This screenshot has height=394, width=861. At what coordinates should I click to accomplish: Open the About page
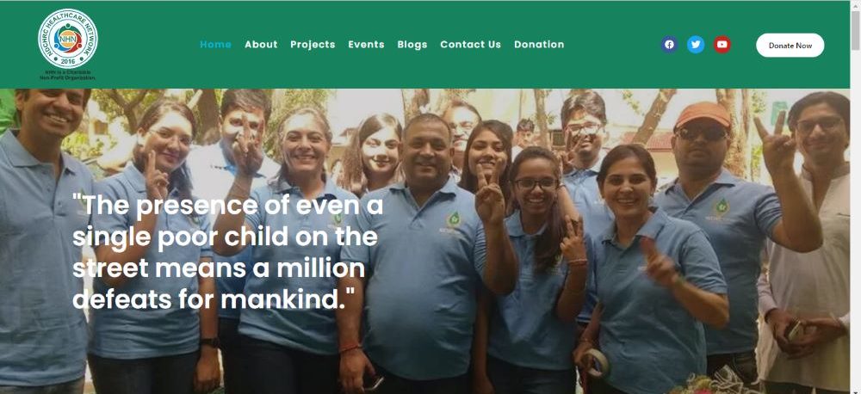click(261, 45)
